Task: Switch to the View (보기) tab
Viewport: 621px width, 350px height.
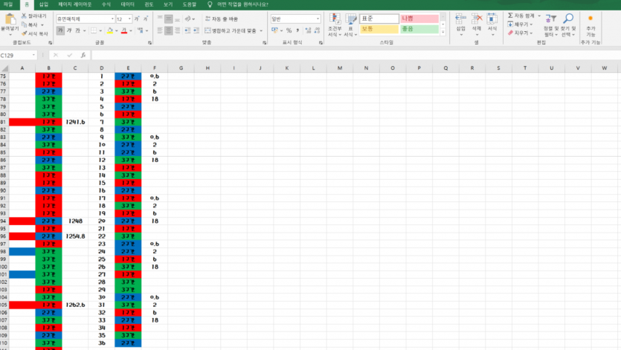Action: coord(168,4)
